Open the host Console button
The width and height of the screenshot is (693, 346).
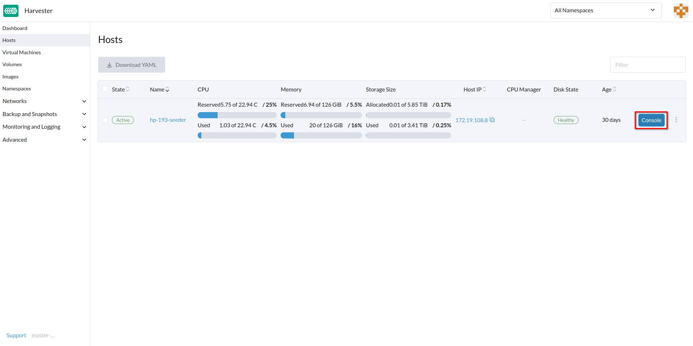[x=651, y=120]
